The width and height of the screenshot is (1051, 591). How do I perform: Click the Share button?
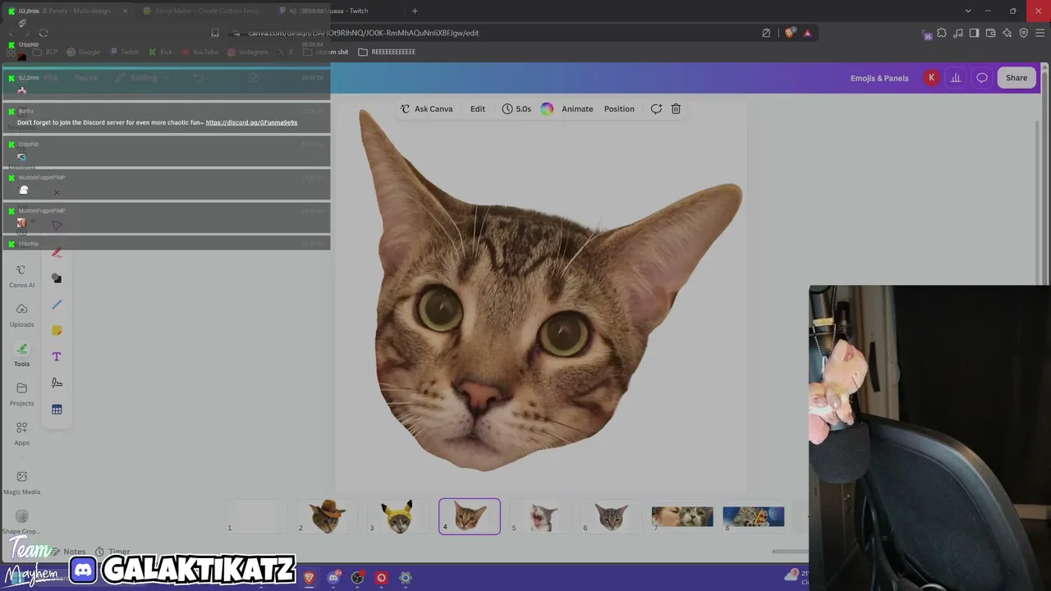pyautogui.click(x=1017, y=78)
